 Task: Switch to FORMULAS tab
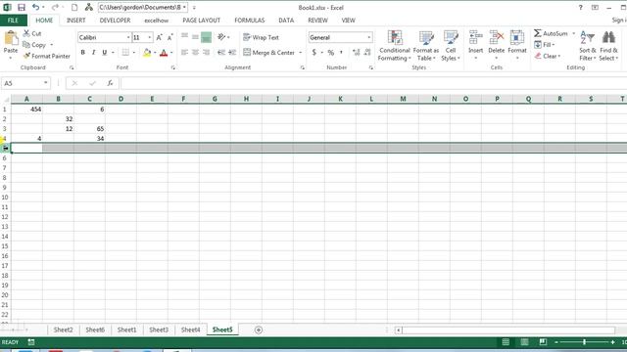pyautogui.click(x=250, y=20)
